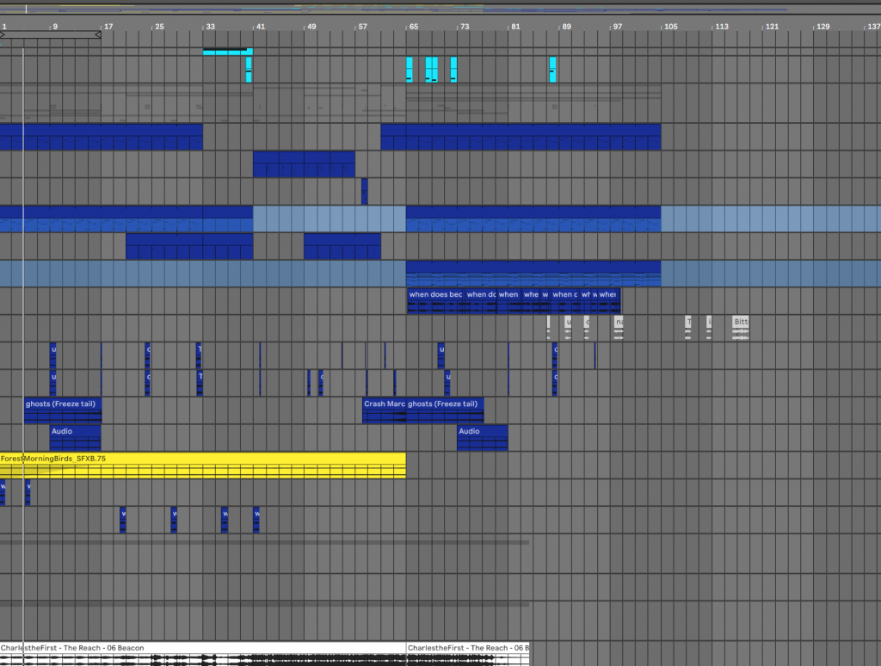Select the long cyan MIDI clip at bar 33
This screenshot has width=881, height=666.
pos(225,52)
